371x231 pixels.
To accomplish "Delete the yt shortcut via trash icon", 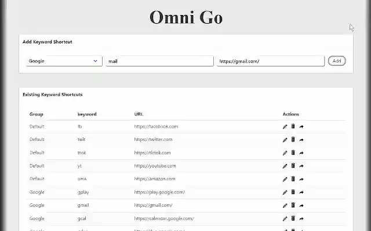I will coord(293,166).
